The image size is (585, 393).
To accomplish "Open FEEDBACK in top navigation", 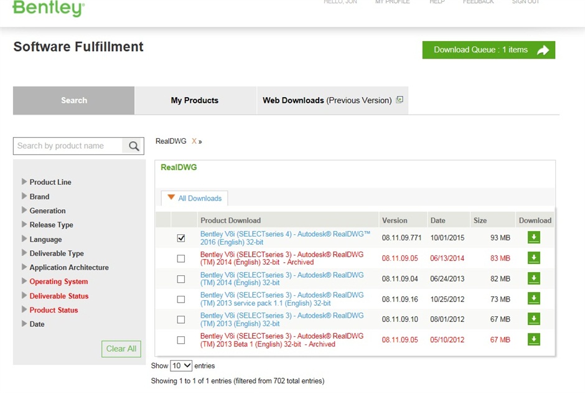I will click(479, 2).
